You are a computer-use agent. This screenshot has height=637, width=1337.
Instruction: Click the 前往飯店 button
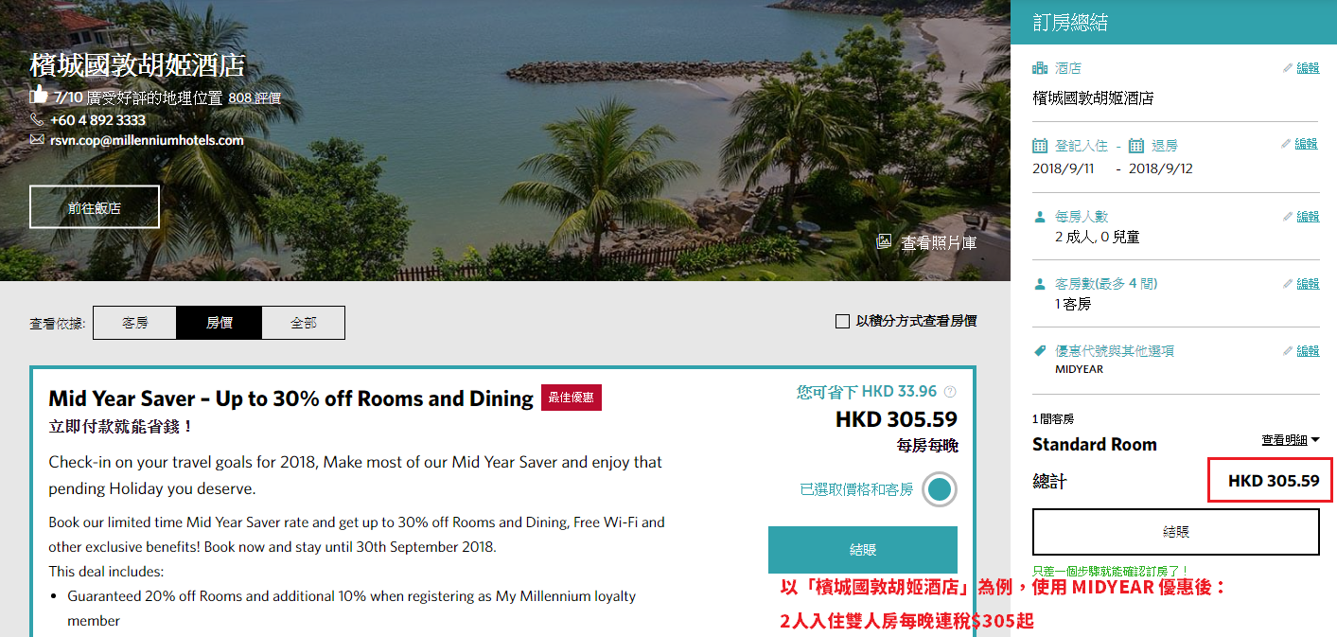pos(95,207)
